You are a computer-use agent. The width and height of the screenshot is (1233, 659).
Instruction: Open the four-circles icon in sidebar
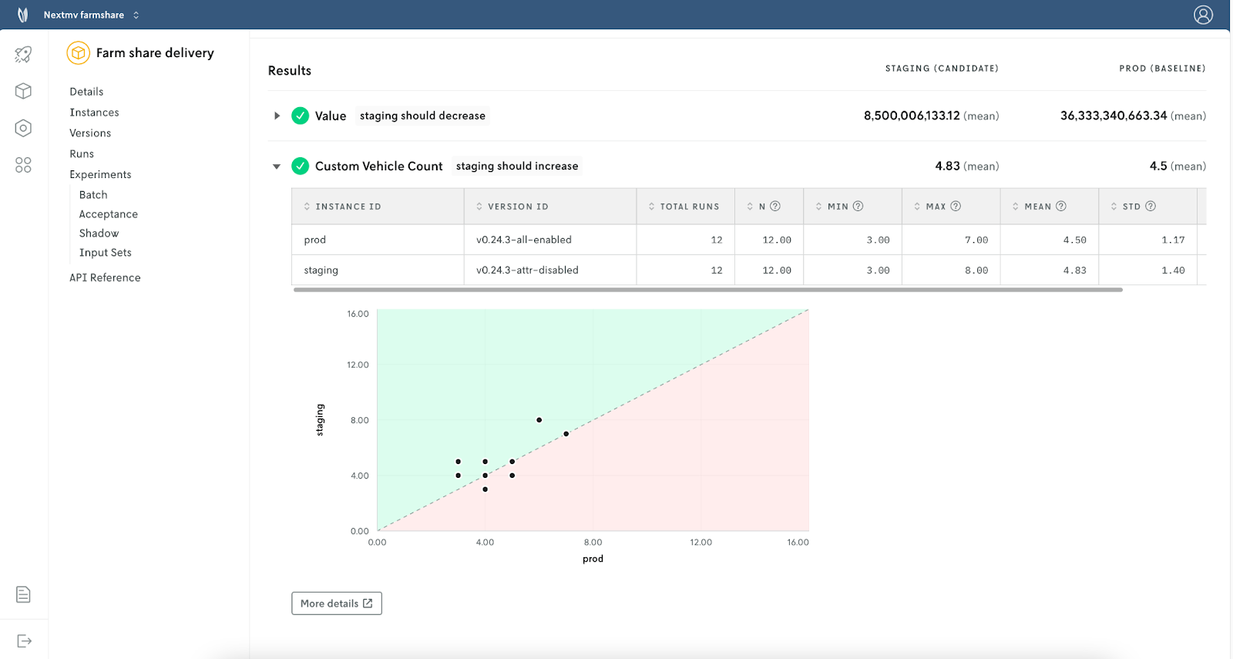[x=23, y=165]
